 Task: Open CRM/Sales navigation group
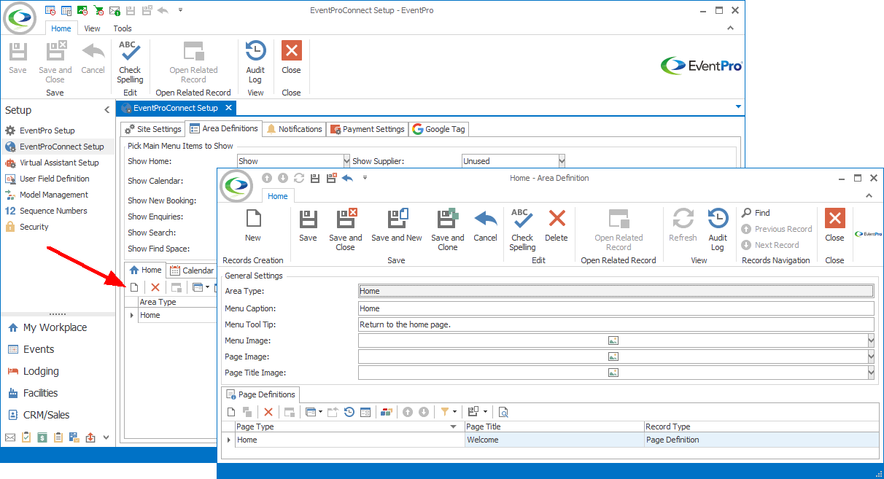coord(47,415)
